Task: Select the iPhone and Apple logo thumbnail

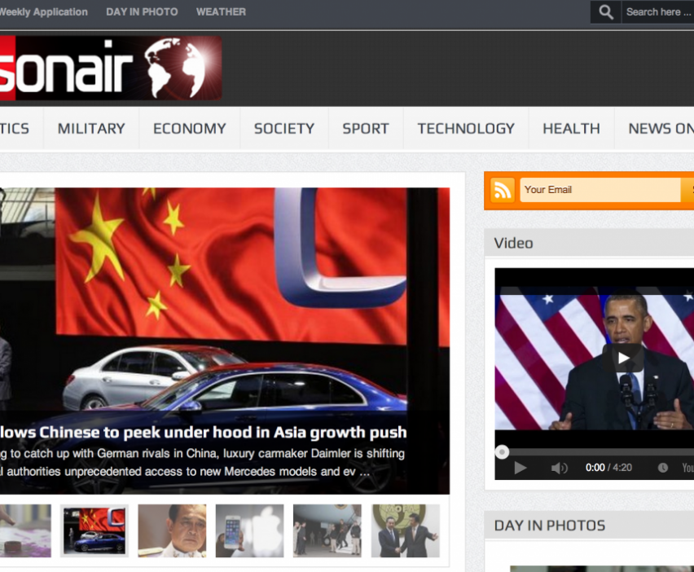Action: 249,530
